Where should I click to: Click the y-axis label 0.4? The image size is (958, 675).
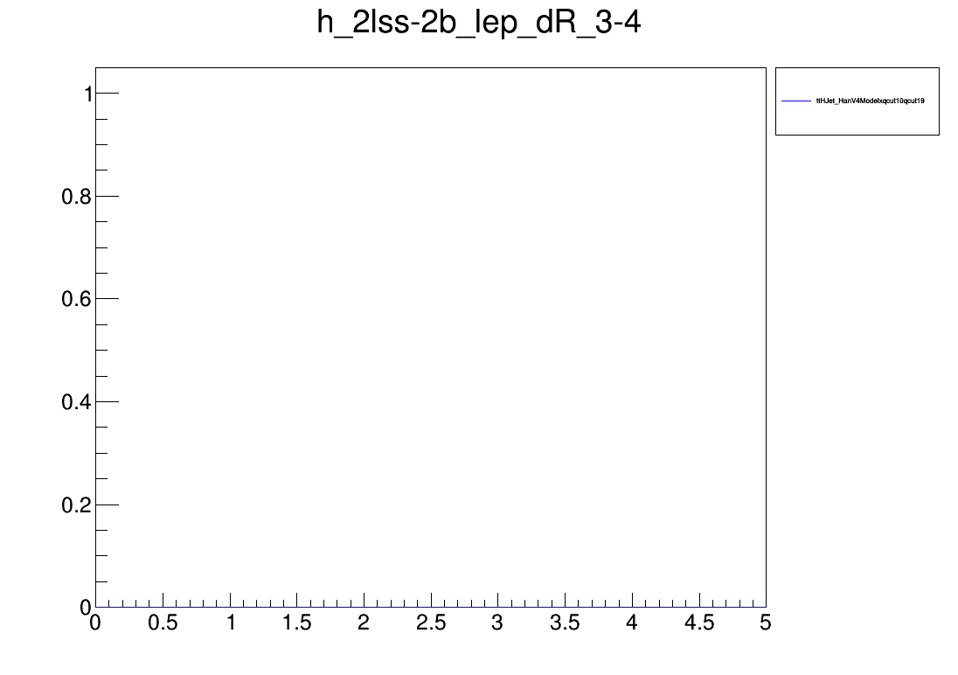point(76,402)
